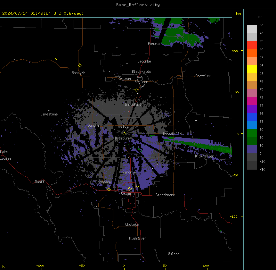Click the km unit label at top right
This screenshot has width=276, height=270.
point(238,13)
